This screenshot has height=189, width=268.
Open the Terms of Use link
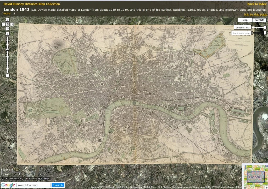coord(234,187)
